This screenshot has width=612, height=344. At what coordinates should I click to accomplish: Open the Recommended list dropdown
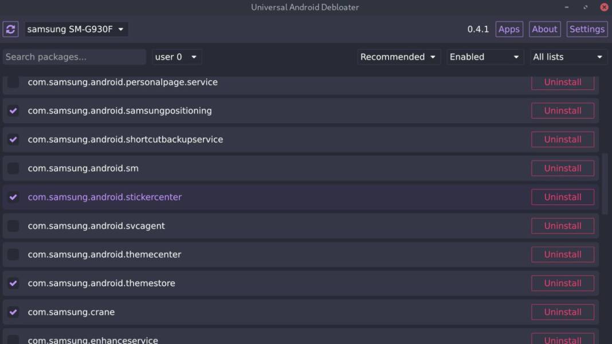(x=398, y=57)
